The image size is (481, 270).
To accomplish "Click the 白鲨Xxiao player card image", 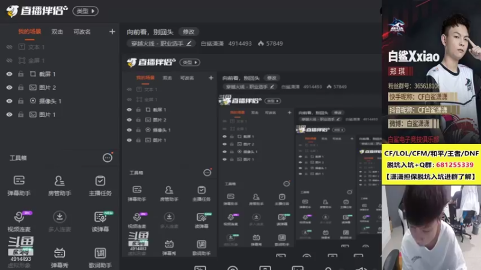I will point(431,72).
